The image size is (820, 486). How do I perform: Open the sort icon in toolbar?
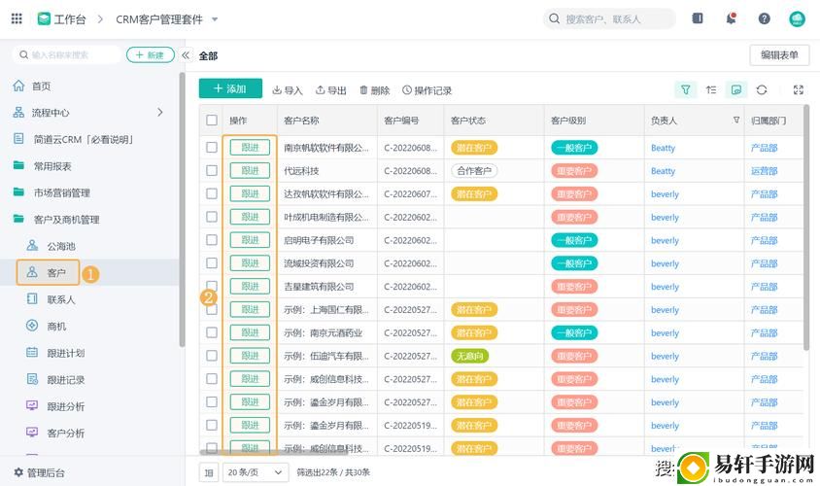coord(711,90)
